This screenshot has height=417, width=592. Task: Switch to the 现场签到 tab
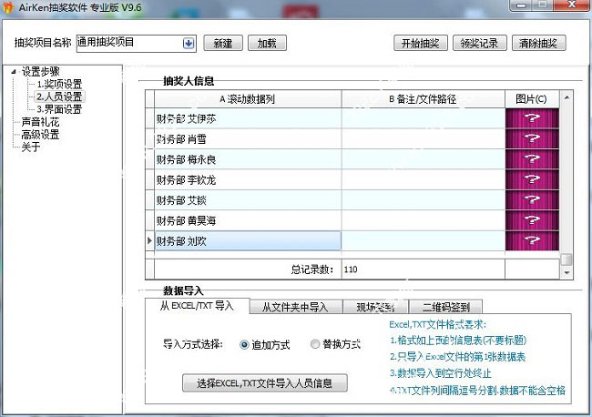pyautogui.click(x=375, y=307)
